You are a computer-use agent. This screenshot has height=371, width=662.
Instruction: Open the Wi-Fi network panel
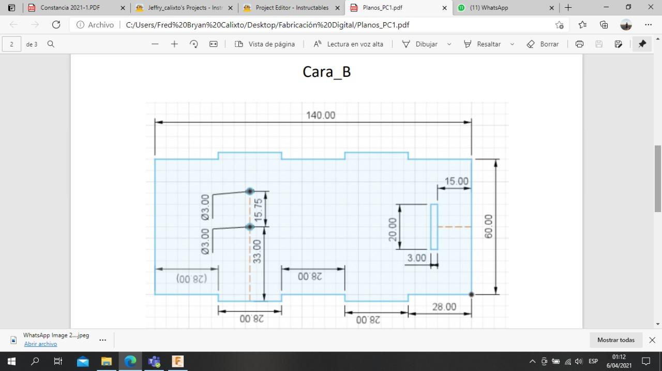(568, 361)
